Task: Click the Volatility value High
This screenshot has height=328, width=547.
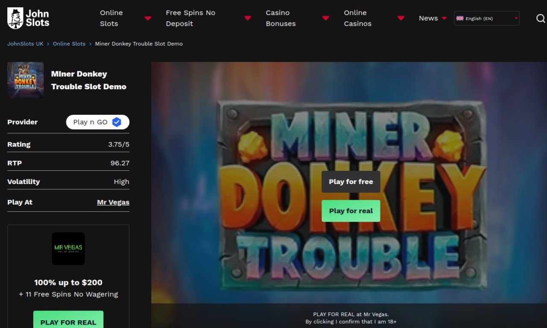Action: click(122, 182)
